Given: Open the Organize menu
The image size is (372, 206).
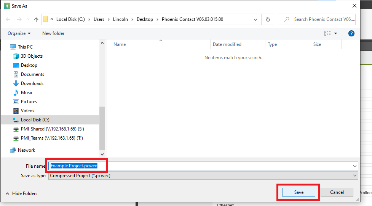Looking at the screenshot, I should 19,33.
